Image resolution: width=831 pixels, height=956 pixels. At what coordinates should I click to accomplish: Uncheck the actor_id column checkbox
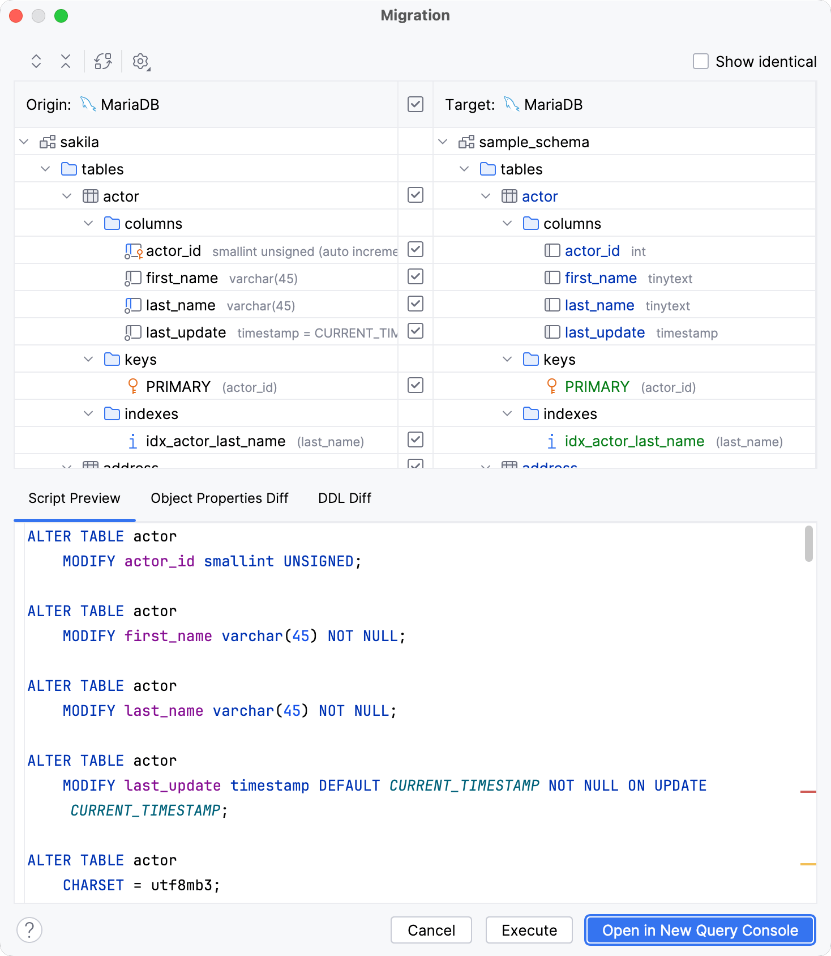(x=415, y=250)
